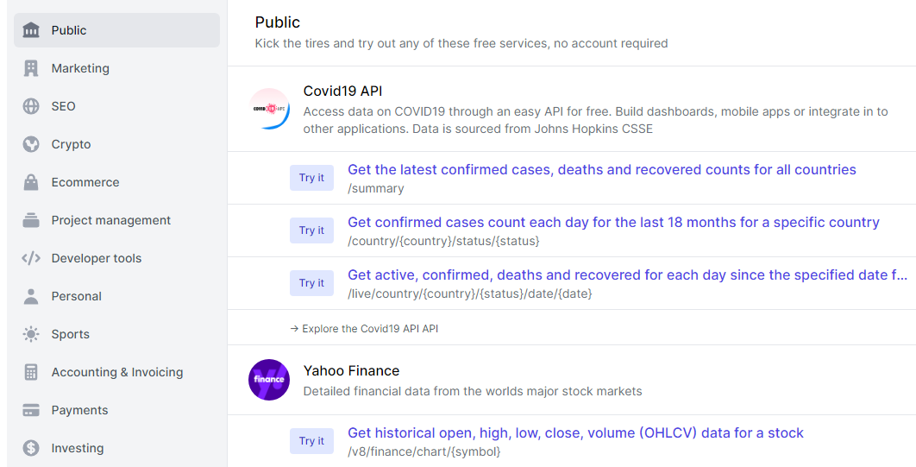Click the Sports sun-shaped icon

coord(31,334)
